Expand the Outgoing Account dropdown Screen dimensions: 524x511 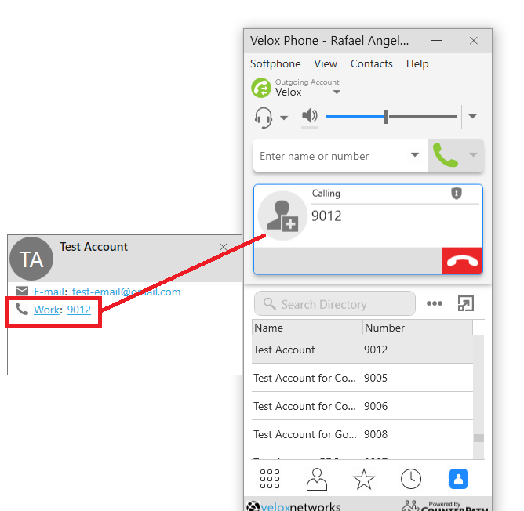[337, 92]
